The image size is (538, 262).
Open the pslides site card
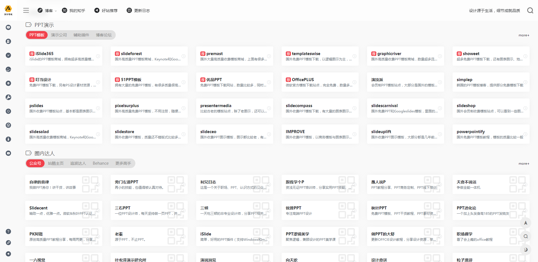tap(64, 108)
